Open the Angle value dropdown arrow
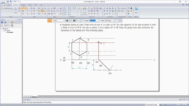The width and height of the screenshot is (189, 106). tap(113, 21)
